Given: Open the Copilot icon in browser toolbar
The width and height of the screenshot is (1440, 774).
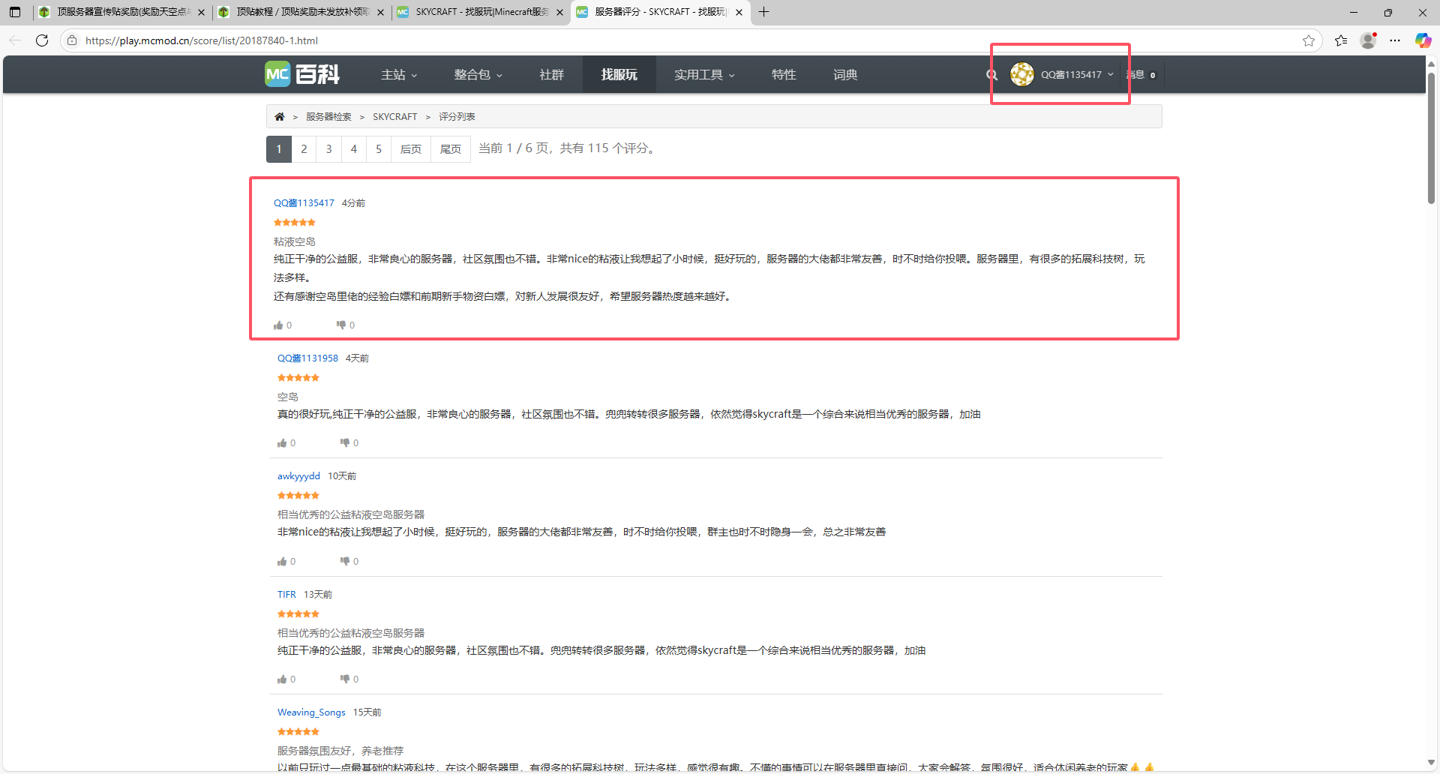Looking at the screenshot, I should tap(1423, 40).
